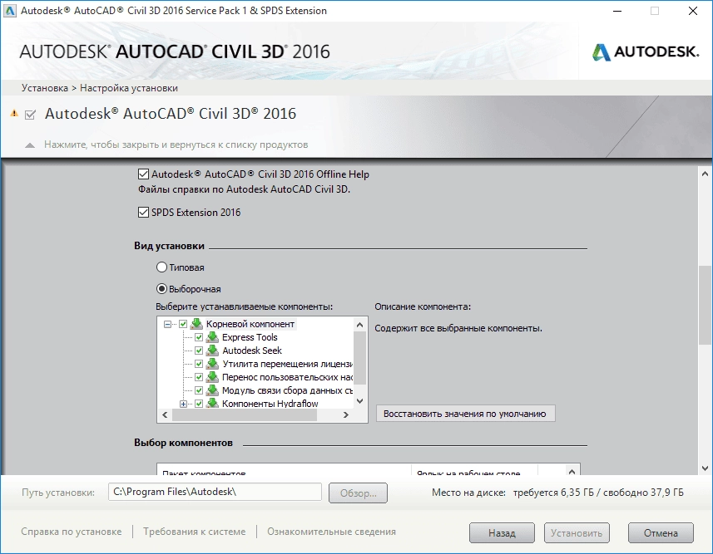Click the install icon for Утилита перемещения лицензий
This screenshot has width=713, height=554.
click(212, 363)
